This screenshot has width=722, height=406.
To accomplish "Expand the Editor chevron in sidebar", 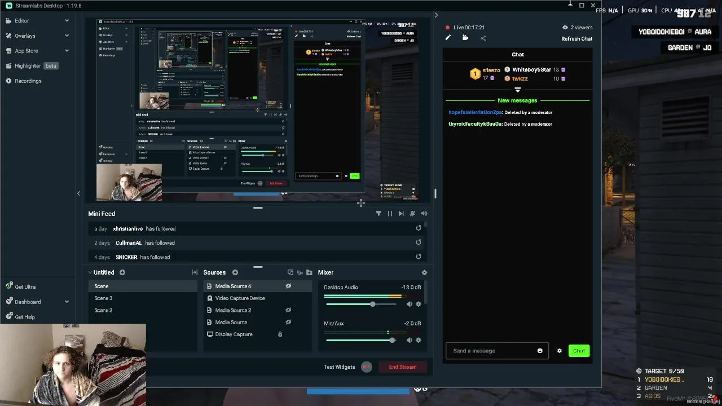I will point(67,21).
